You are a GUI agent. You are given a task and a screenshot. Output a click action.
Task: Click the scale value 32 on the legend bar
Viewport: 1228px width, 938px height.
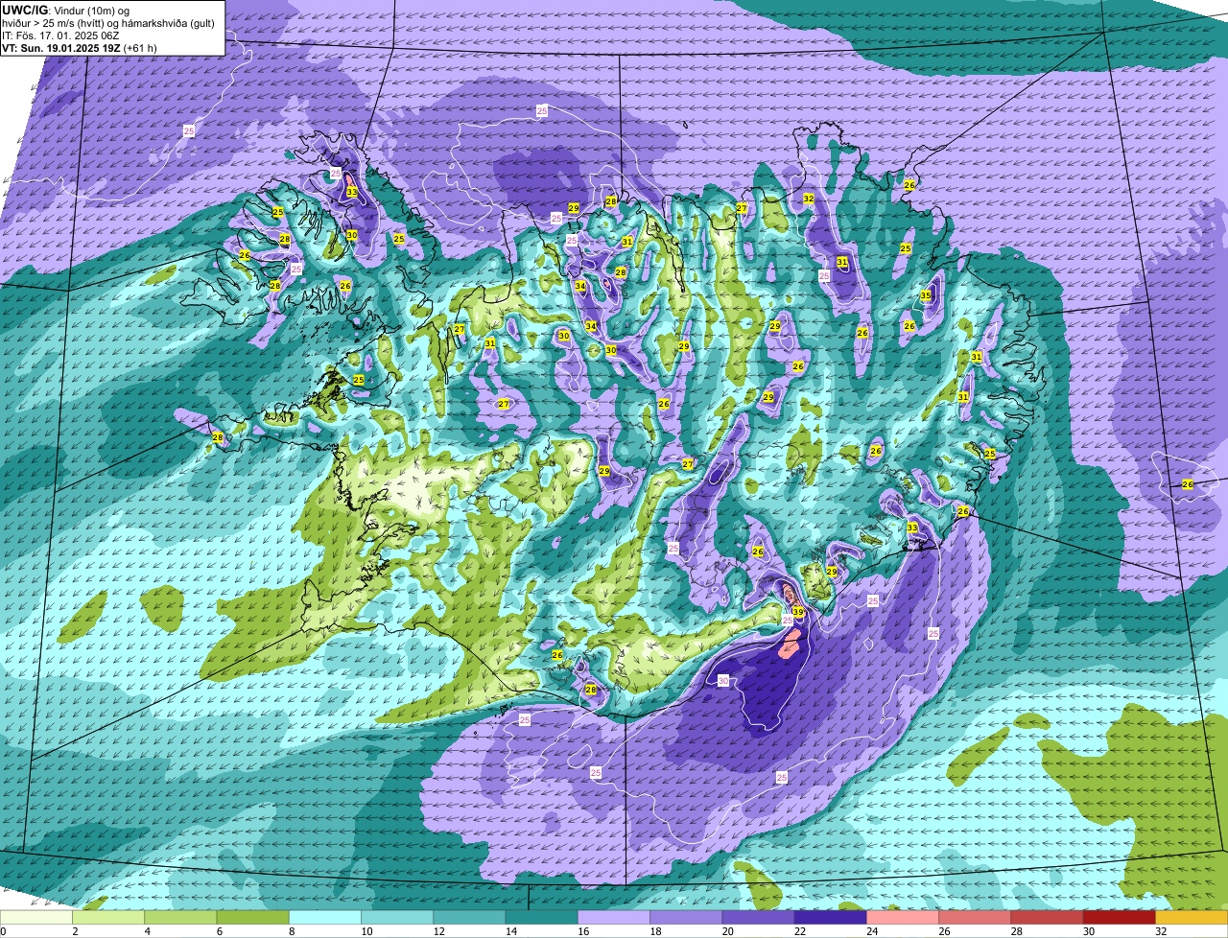point(1161,931)
